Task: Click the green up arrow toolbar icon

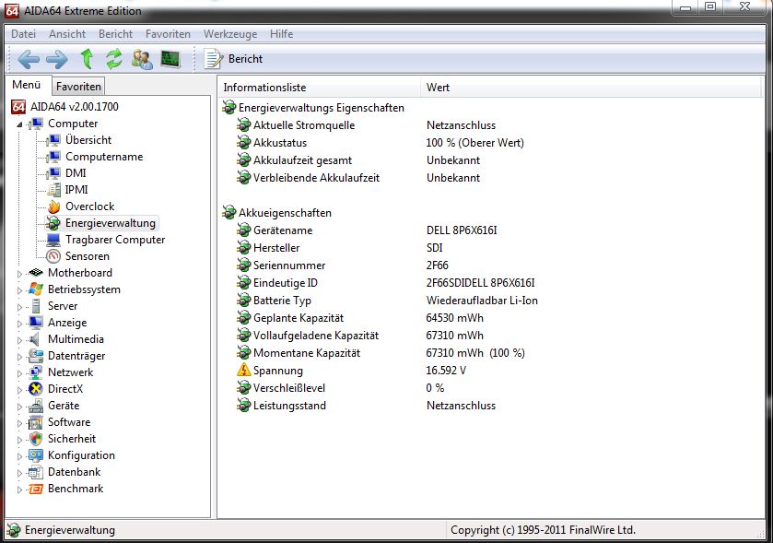Action: pos(87,59)
